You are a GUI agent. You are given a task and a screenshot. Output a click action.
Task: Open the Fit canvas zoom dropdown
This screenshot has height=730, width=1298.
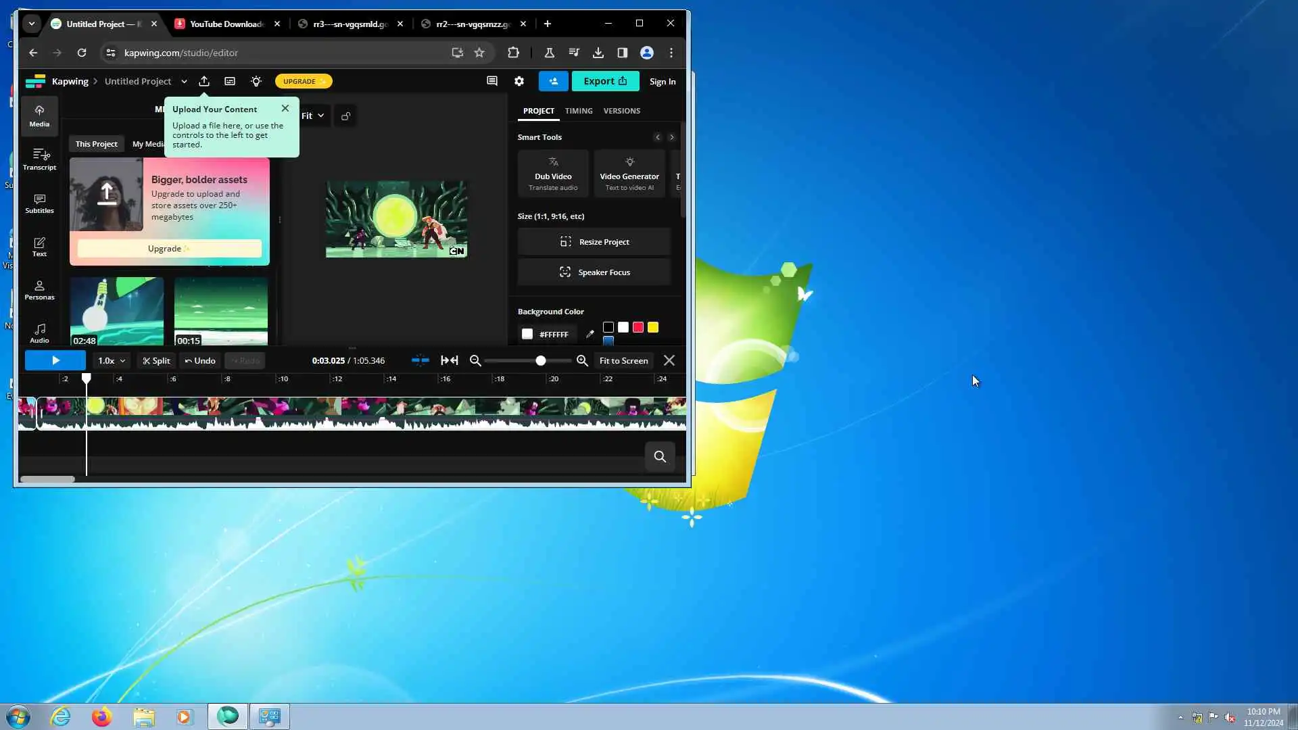click(312, 116)
